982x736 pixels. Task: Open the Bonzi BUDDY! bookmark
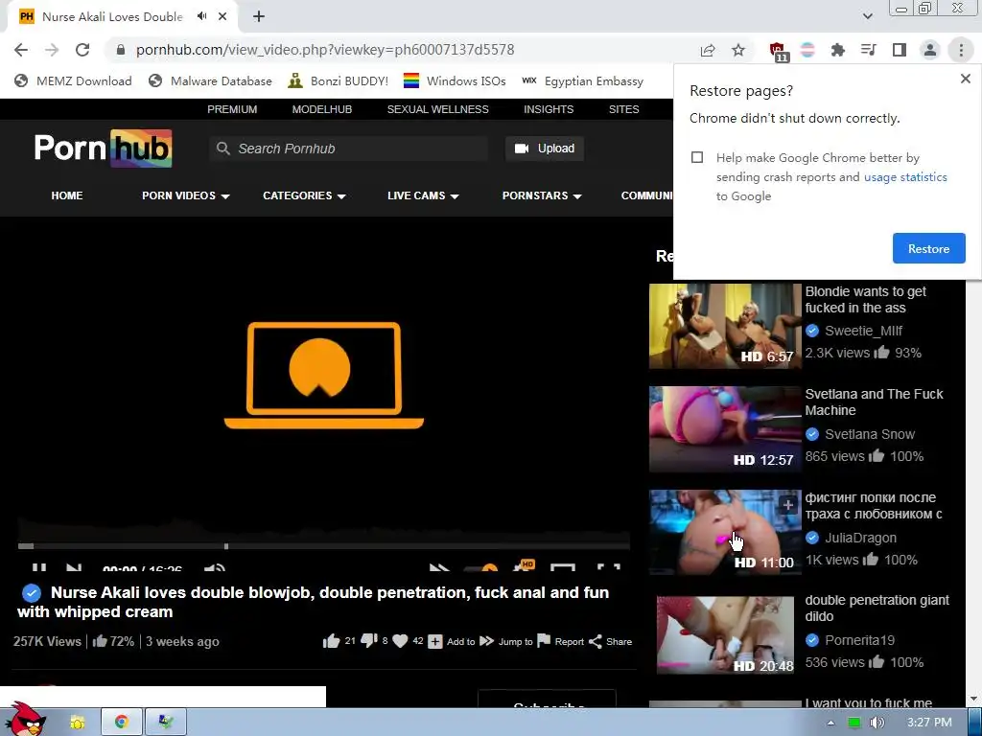click(x=338, y=80)
